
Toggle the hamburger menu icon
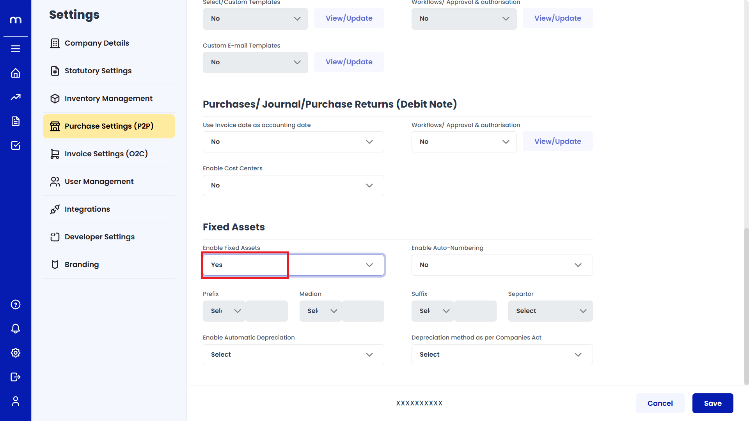coord(16,49)
